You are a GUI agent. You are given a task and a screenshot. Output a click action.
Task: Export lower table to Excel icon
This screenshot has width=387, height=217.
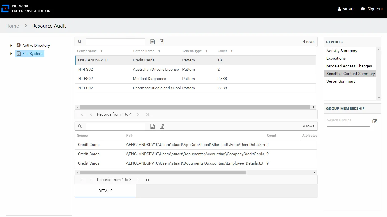[162, 126]
